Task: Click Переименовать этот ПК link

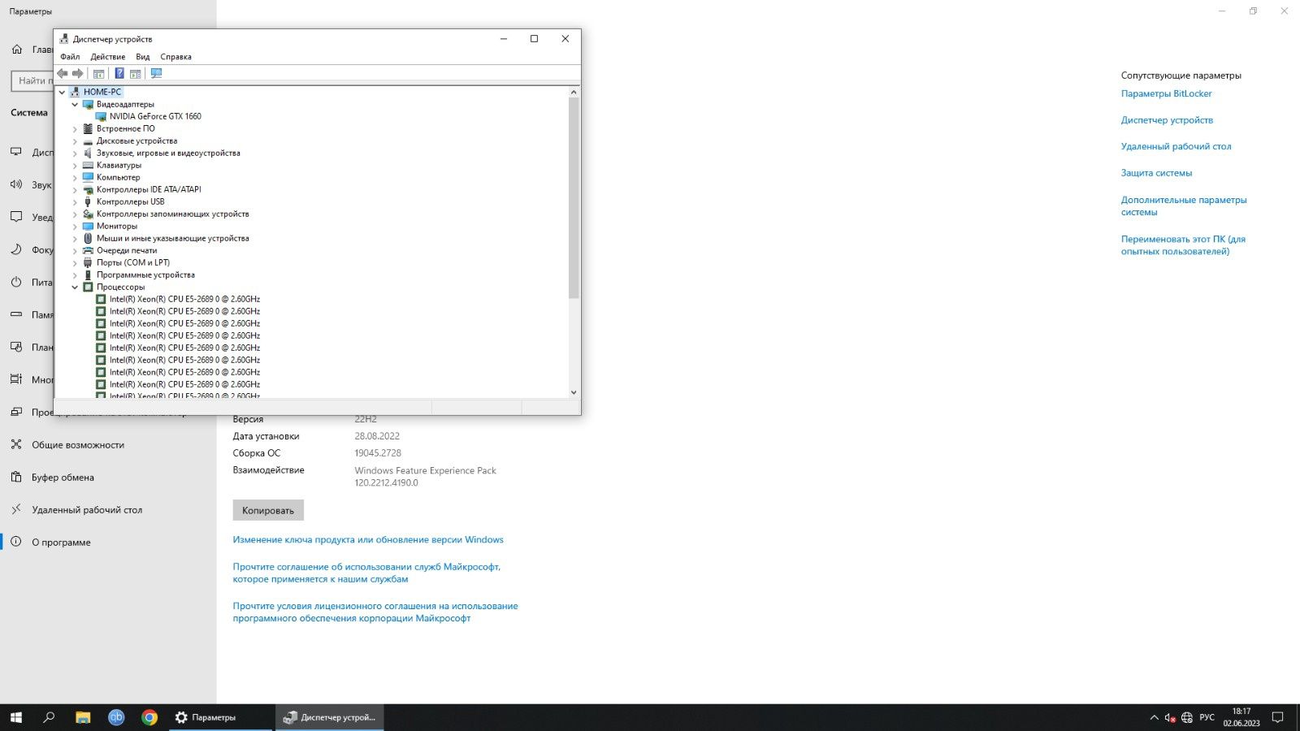Action: pos(1183,245)
